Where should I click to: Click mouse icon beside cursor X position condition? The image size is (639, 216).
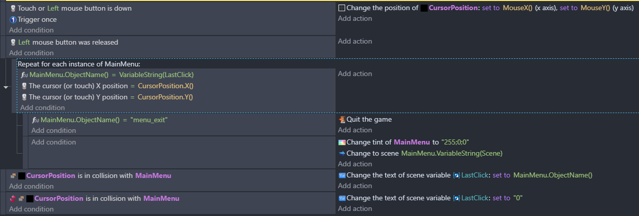tap(24, 86)
